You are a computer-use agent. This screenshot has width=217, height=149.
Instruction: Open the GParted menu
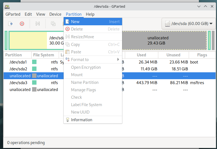point(13,14)
